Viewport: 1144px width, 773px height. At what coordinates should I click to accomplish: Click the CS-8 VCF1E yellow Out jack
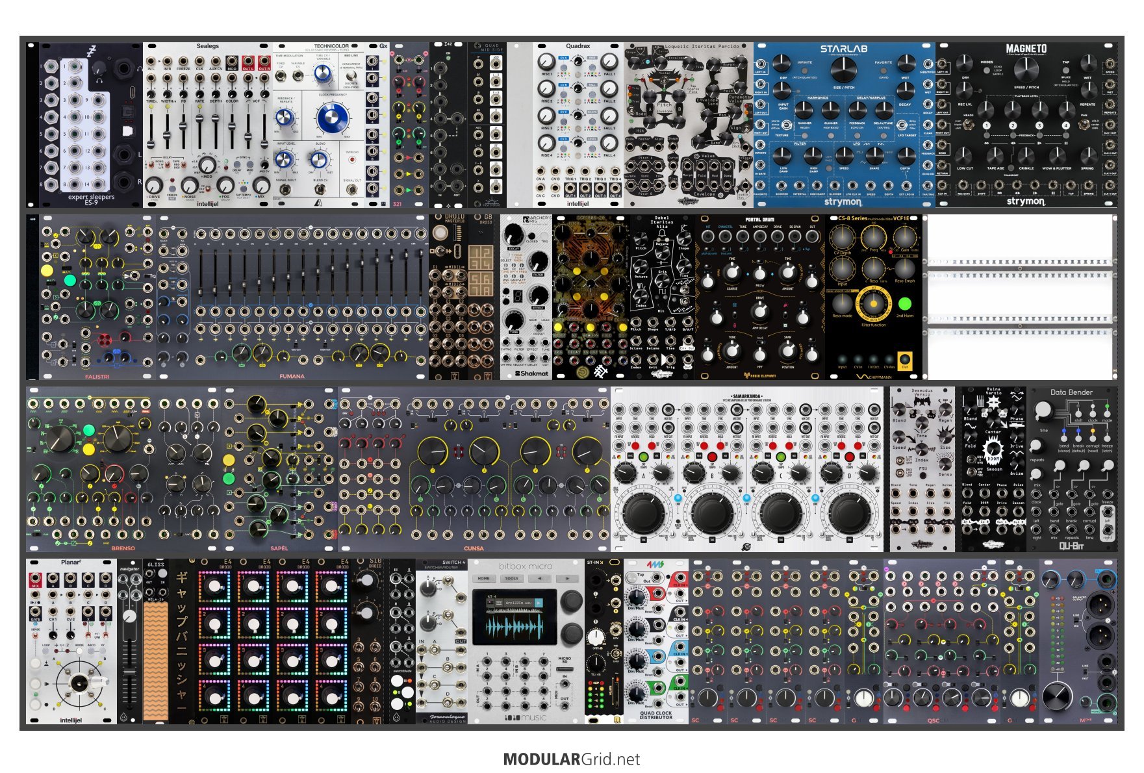tap(905, 360)
